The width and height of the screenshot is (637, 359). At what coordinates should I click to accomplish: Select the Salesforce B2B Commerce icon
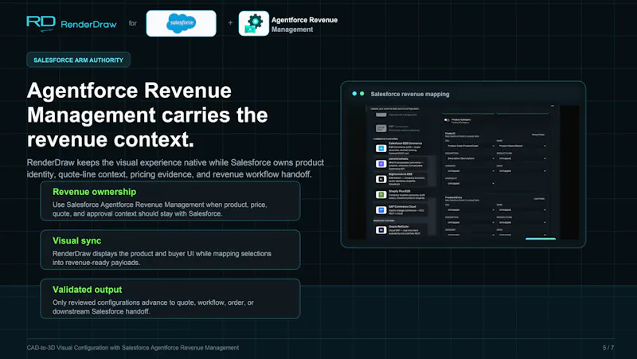coord(381,149)
